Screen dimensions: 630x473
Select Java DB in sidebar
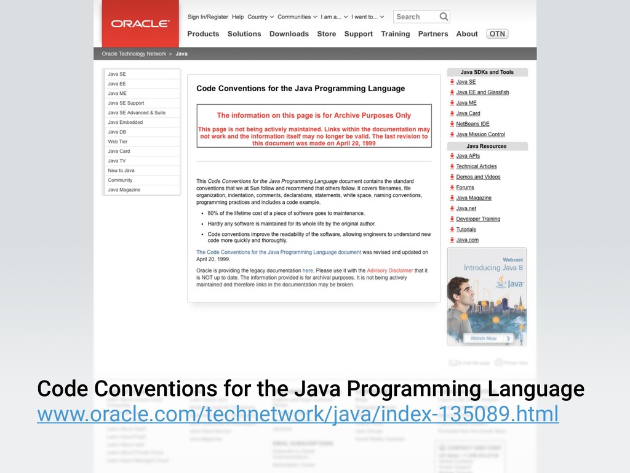click(x=142, y=132)
